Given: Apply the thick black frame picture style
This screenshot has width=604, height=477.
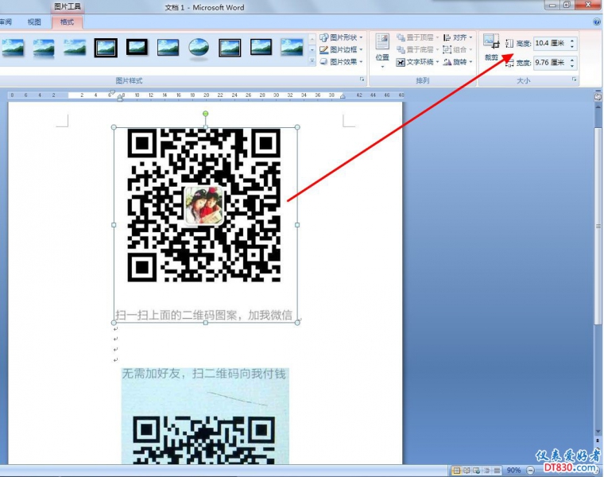Looking at the screenshot, I should (x=106, y=48).
